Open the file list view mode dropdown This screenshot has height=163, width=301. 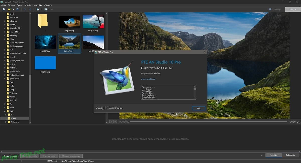tap(46, 9)
